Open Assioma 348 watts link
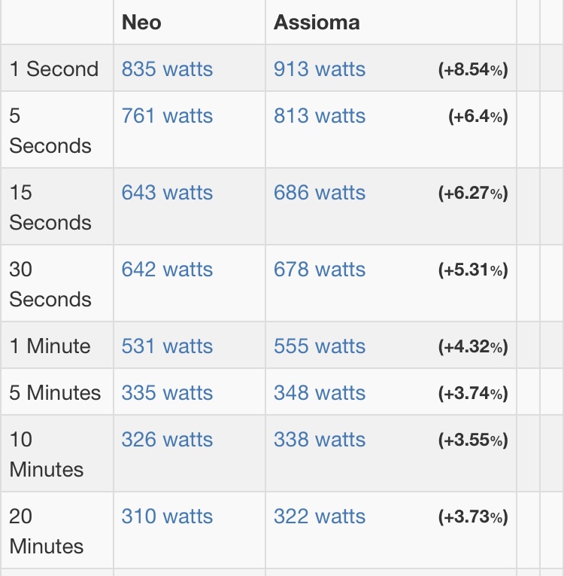This screenshot has width=564, height=576. click(320, 393)
